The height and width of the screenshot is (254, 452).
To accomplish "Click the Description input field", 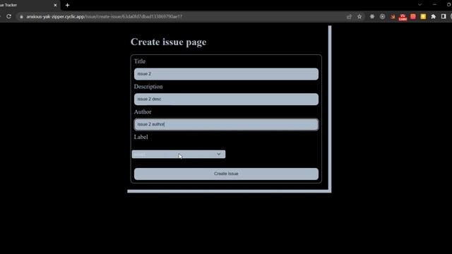I will (226, 99).
